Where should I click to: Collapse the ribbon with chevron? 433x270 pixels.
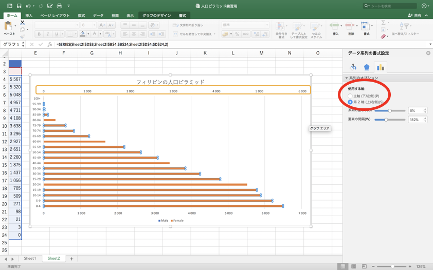(427, 15)
